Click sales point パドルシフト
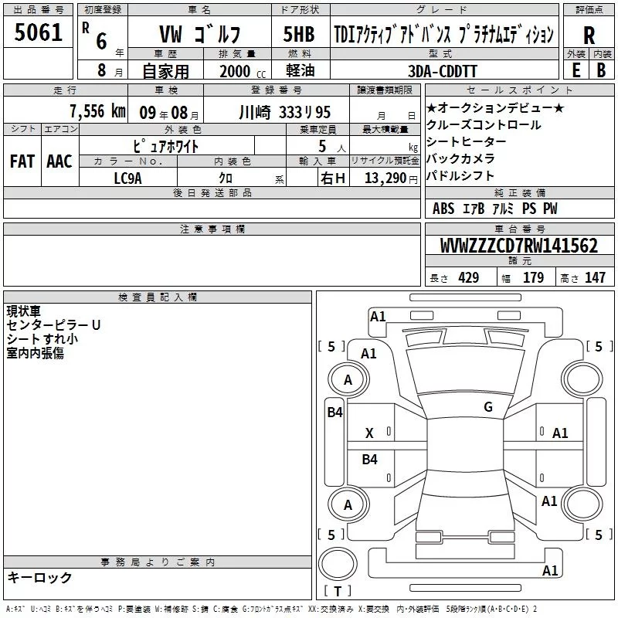Image resolution: width=618 pixels, height=618 pixels. click(460, 176)
